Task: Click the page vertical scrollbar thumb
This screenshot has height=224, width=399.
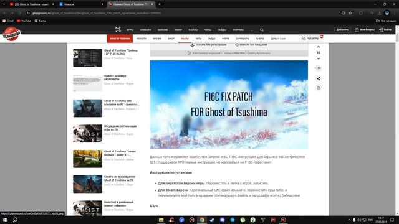Action: (397, 37)
